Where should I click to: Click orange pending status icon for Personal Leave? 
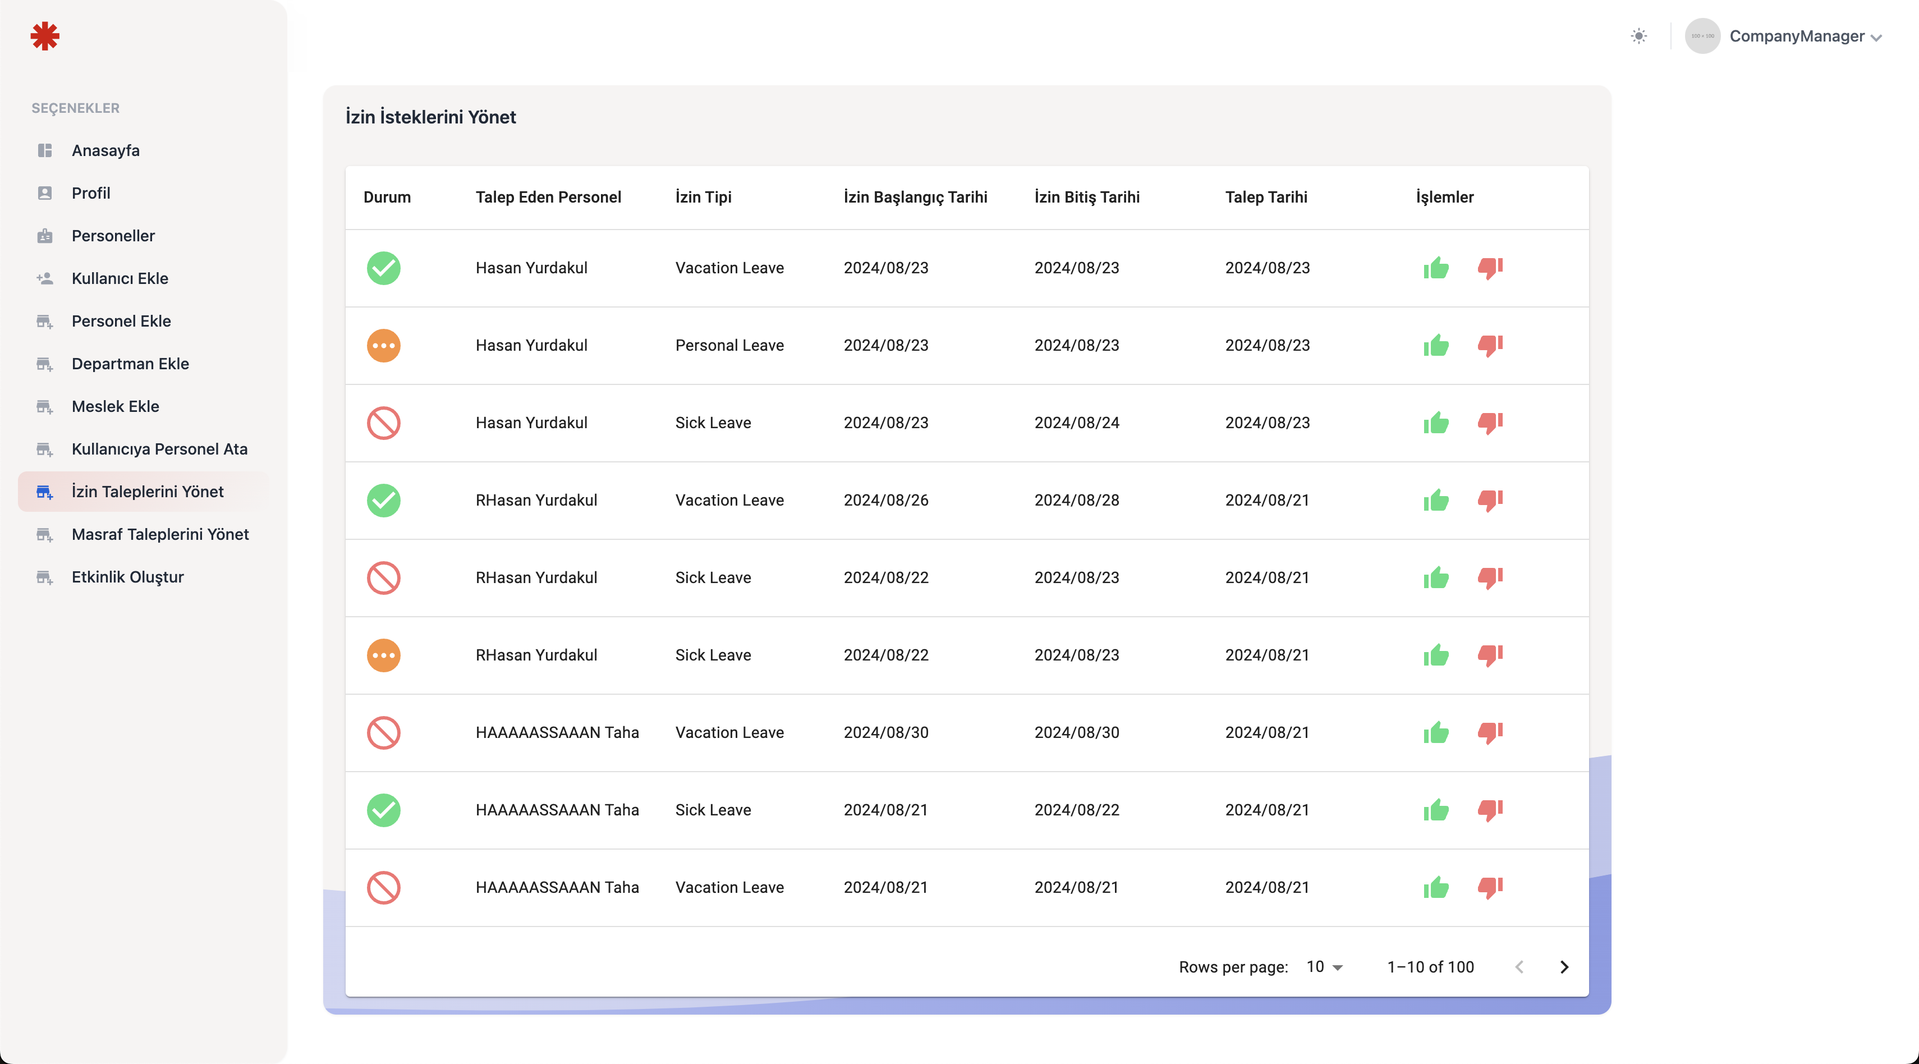click(384, 346)
